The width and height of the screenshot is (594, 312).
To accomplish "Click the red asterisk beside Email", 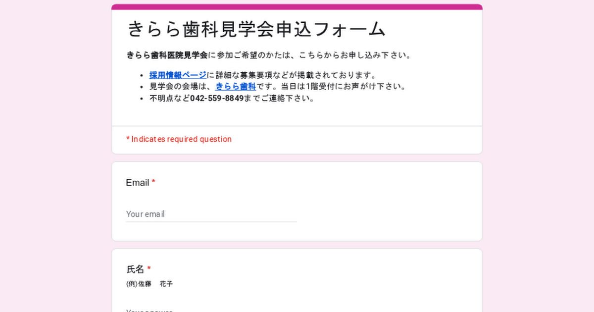I will tap(153, 183).
